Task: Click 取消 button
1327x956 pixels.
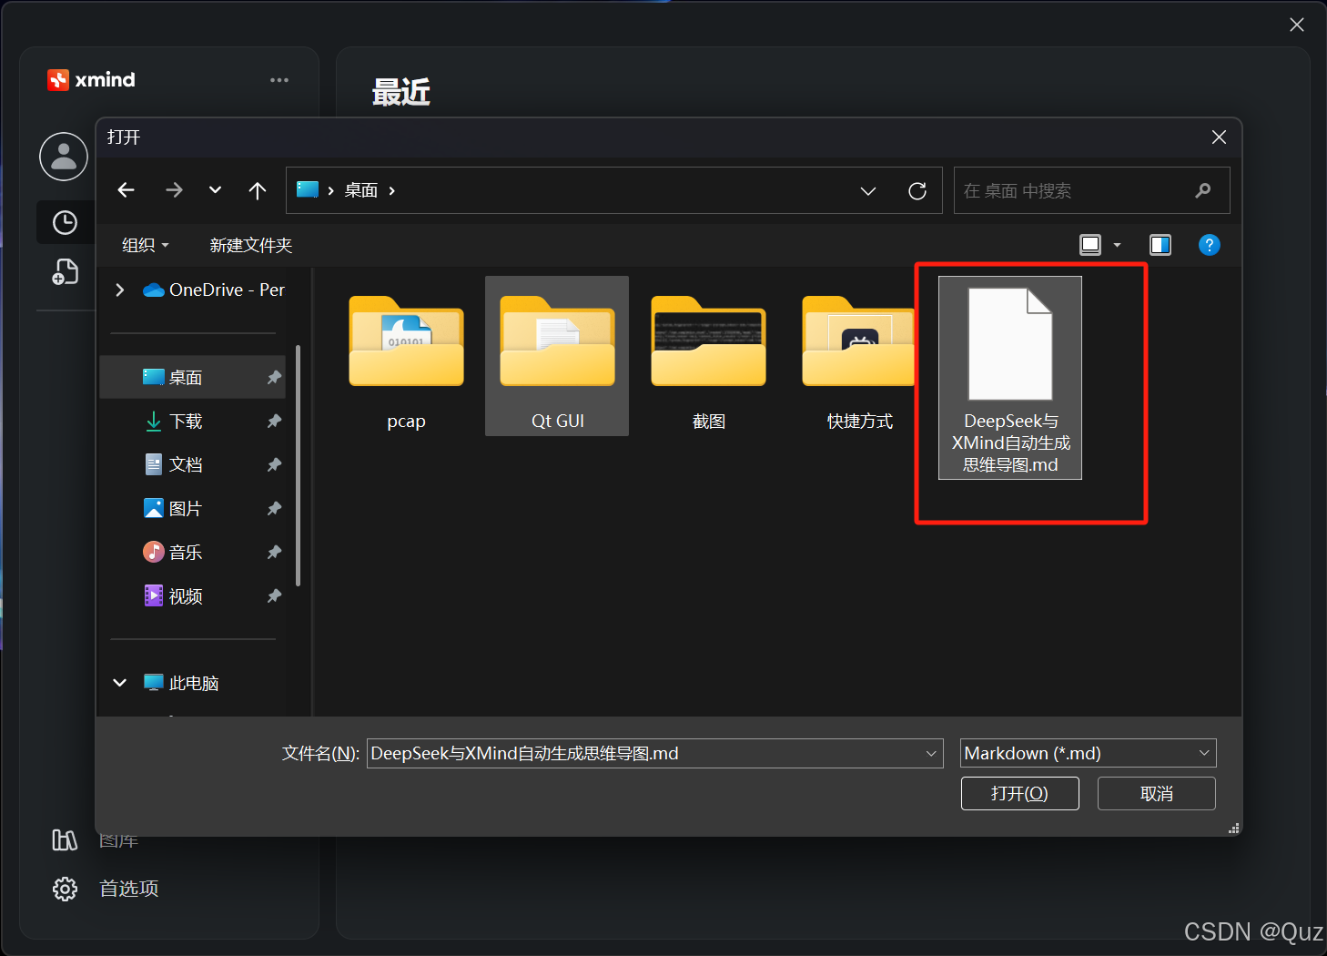Action: pyautogui.click(x=1157, y=793)
